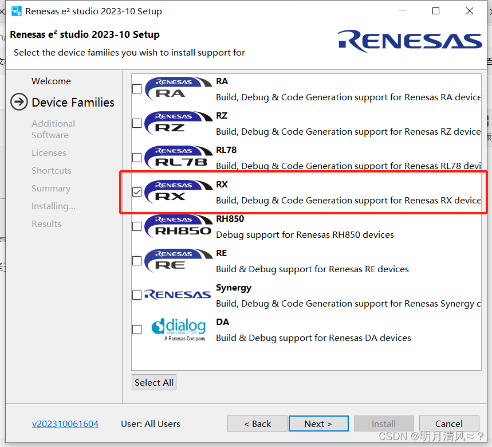Image resolution: width=492 pixels, height=447 pixels.
Task: Go back with the < Back button
Action: click(x=257, y=424)
